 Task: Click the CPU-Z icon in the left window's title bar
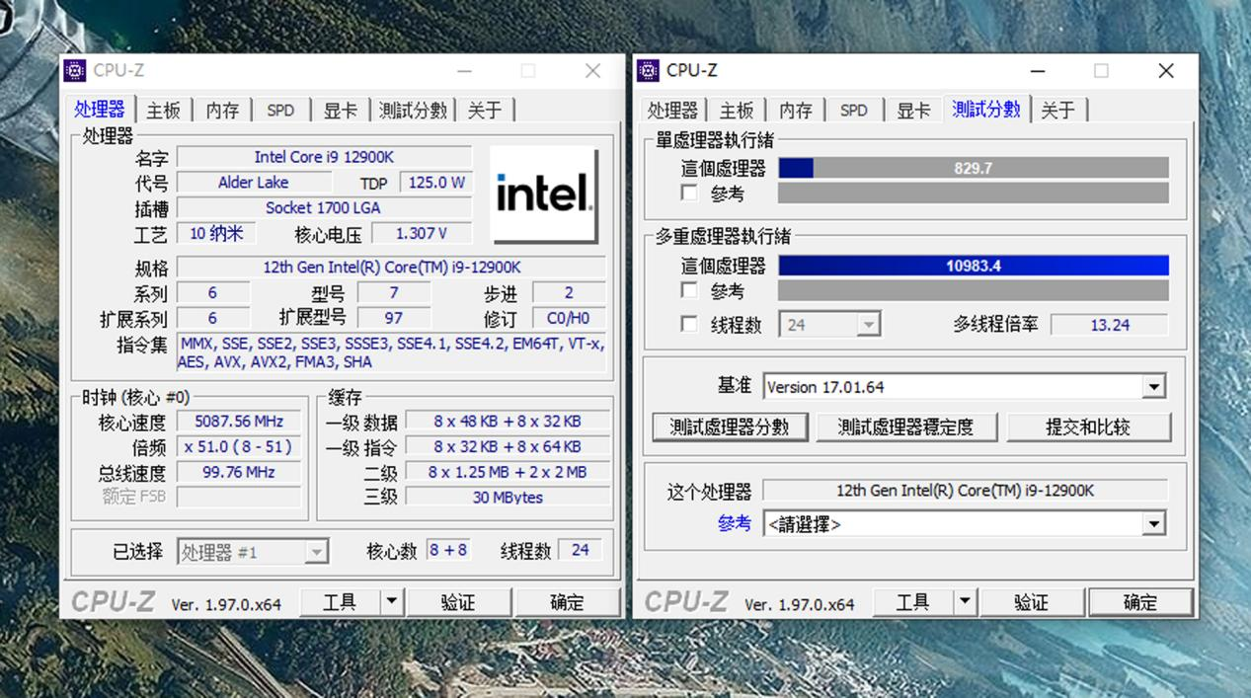point(74,70)
